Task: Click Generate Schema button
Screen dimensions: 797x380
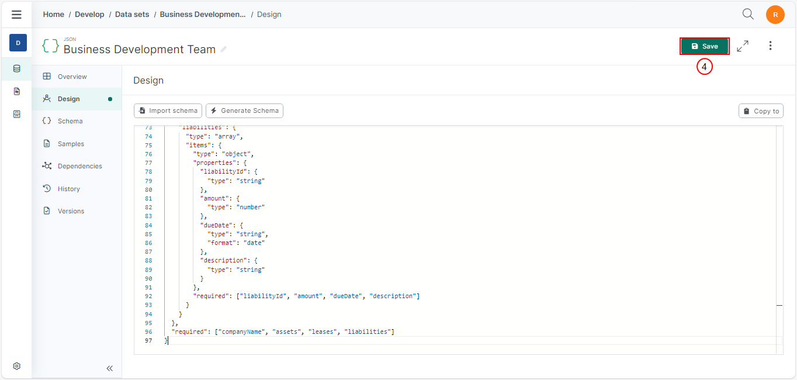Action: (244, 110)
